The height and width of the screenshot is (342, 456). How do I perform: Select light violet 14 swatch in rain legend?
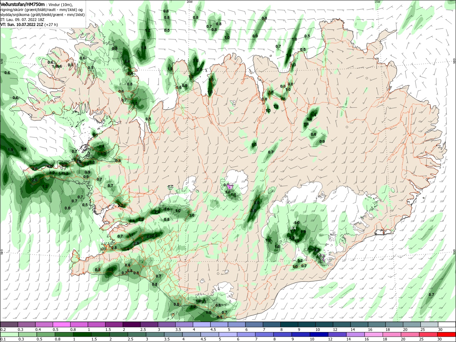click(355, 335)
